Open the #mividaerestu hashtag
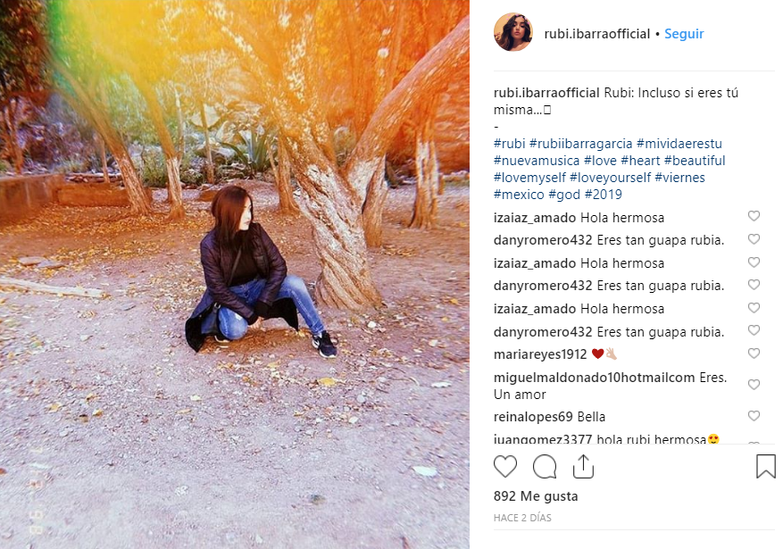 tap(679, 144)
